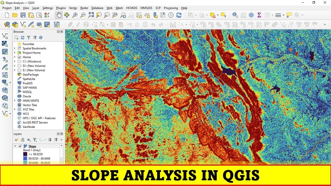Open the Vector menu
The width and height of the screenshot is (331, 186).
(x=73, y=8)
